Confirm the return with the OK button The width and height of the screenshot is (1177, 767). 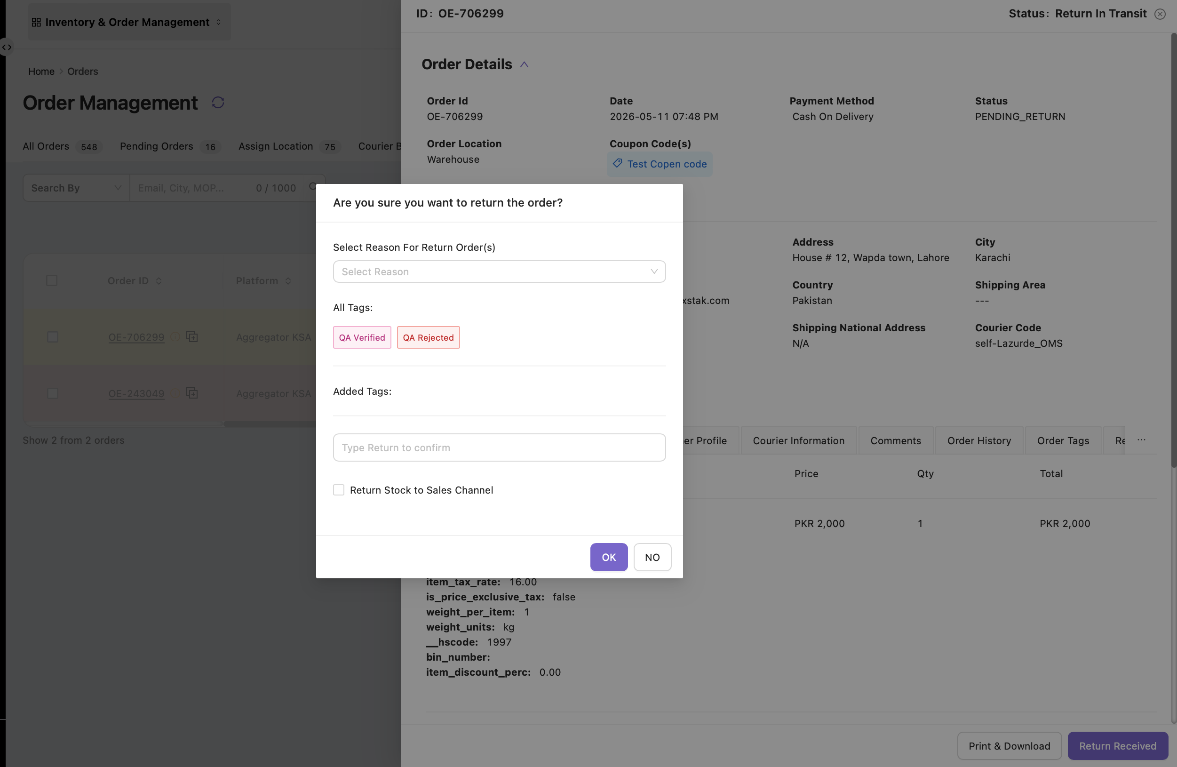609,557
